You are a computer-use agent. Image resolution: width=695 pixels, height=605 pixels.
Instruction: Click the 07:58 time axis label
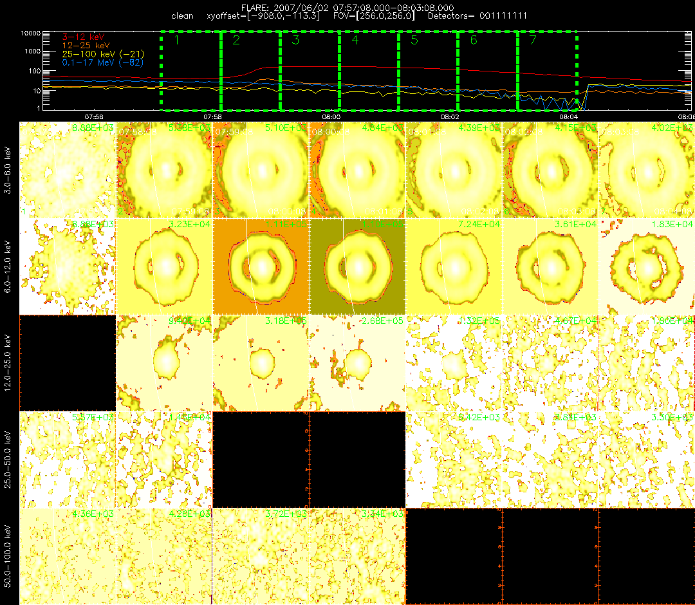pyautogui.click(x=213, y=117)
